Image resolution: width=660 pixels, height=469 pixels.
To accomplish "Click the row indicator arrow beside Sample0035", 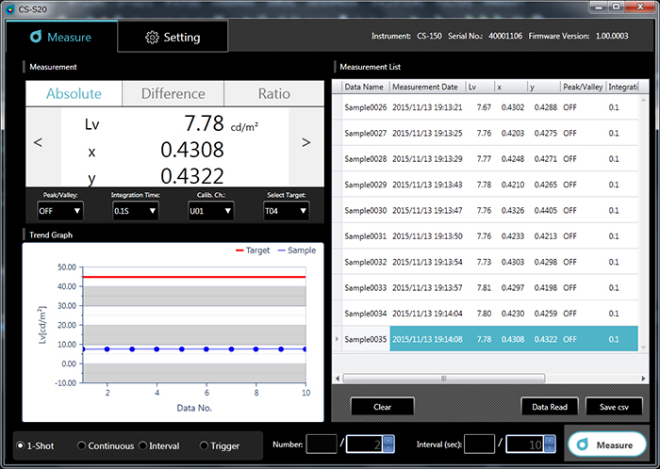I will click(x=337, y=339).
